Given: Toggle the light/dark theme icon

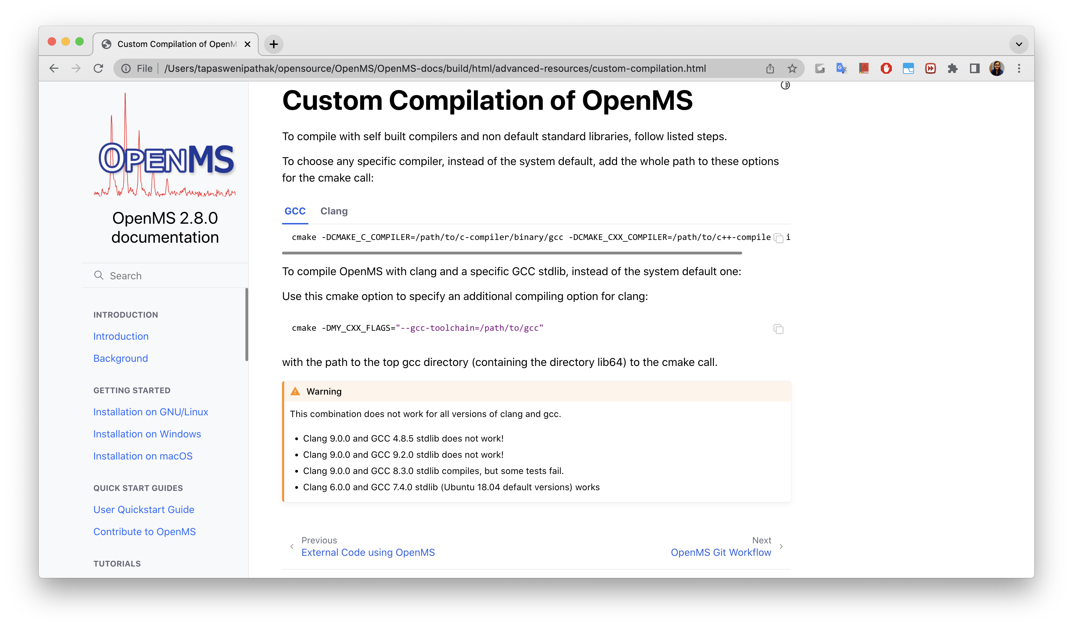Looking at the screenshot, I should tap(785, 86).
